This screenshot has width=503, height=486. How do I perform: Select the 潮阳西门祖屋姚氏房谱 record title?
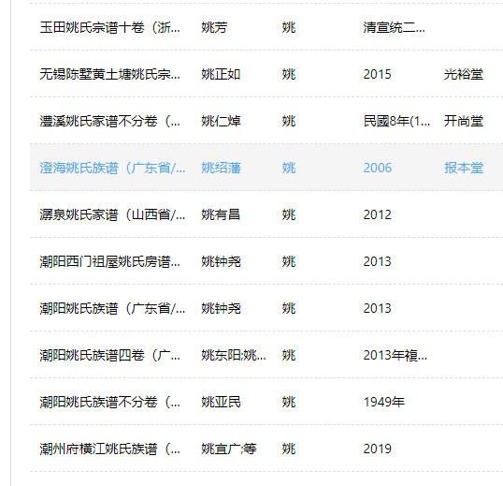point(109,262)
